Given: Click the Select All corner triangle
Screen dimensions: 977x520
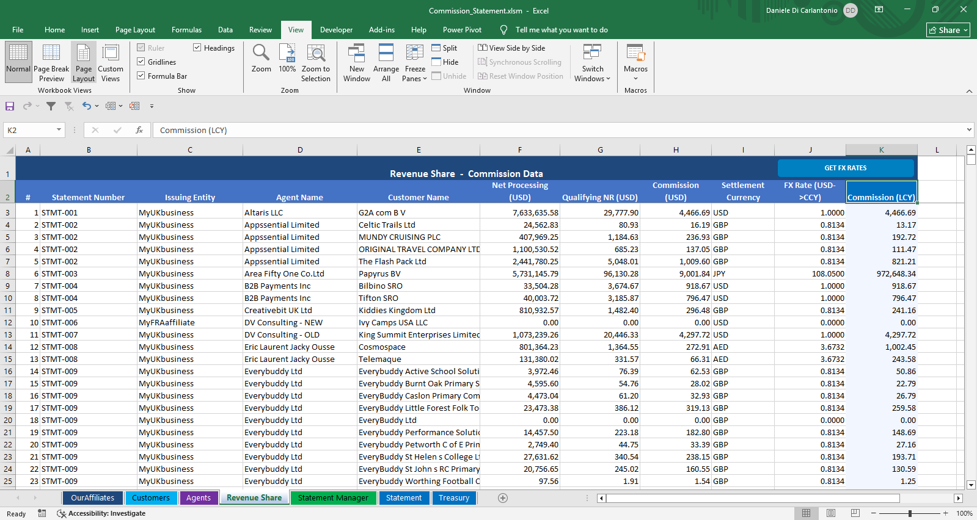Looking at the screenshot, I should click(x=10, y=150).
